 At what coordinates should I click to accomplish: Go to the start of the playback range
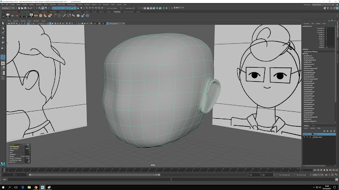click(315, 170)
